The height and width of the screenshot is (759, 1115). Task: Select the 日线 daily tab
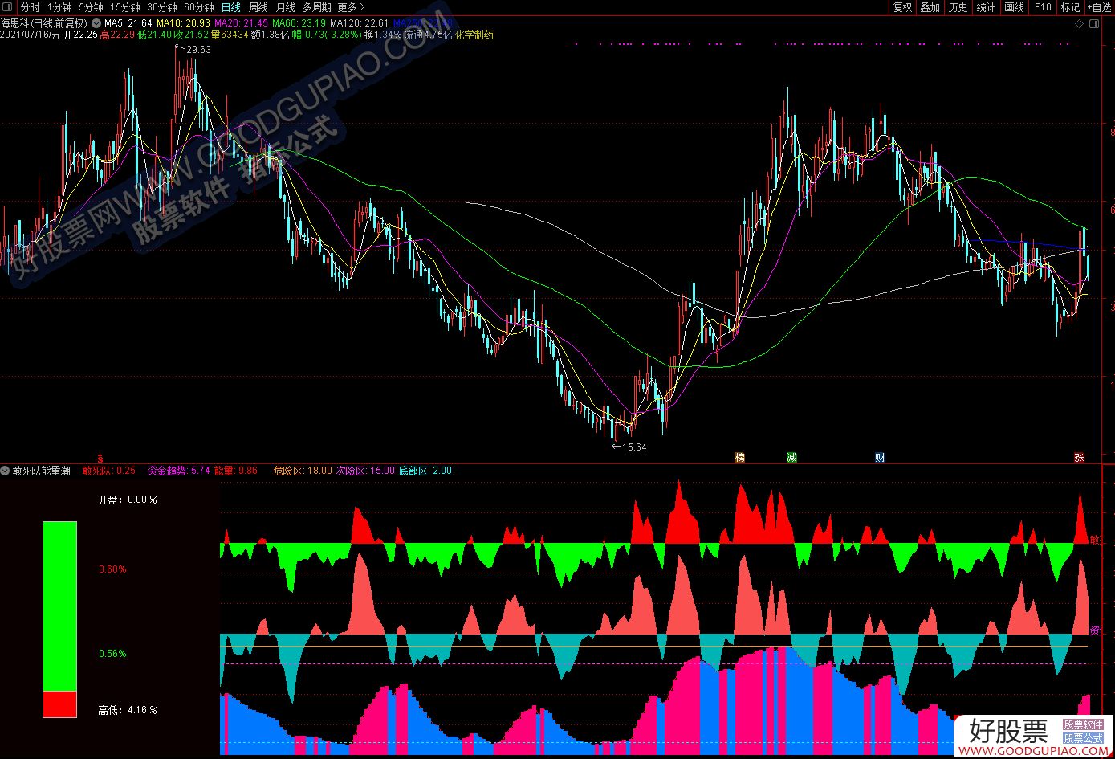click(230, 7)
